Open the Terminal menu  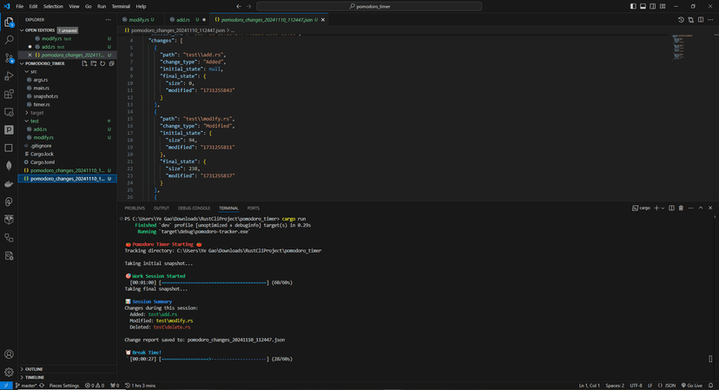pyautogui.click(x=121, y=6)
